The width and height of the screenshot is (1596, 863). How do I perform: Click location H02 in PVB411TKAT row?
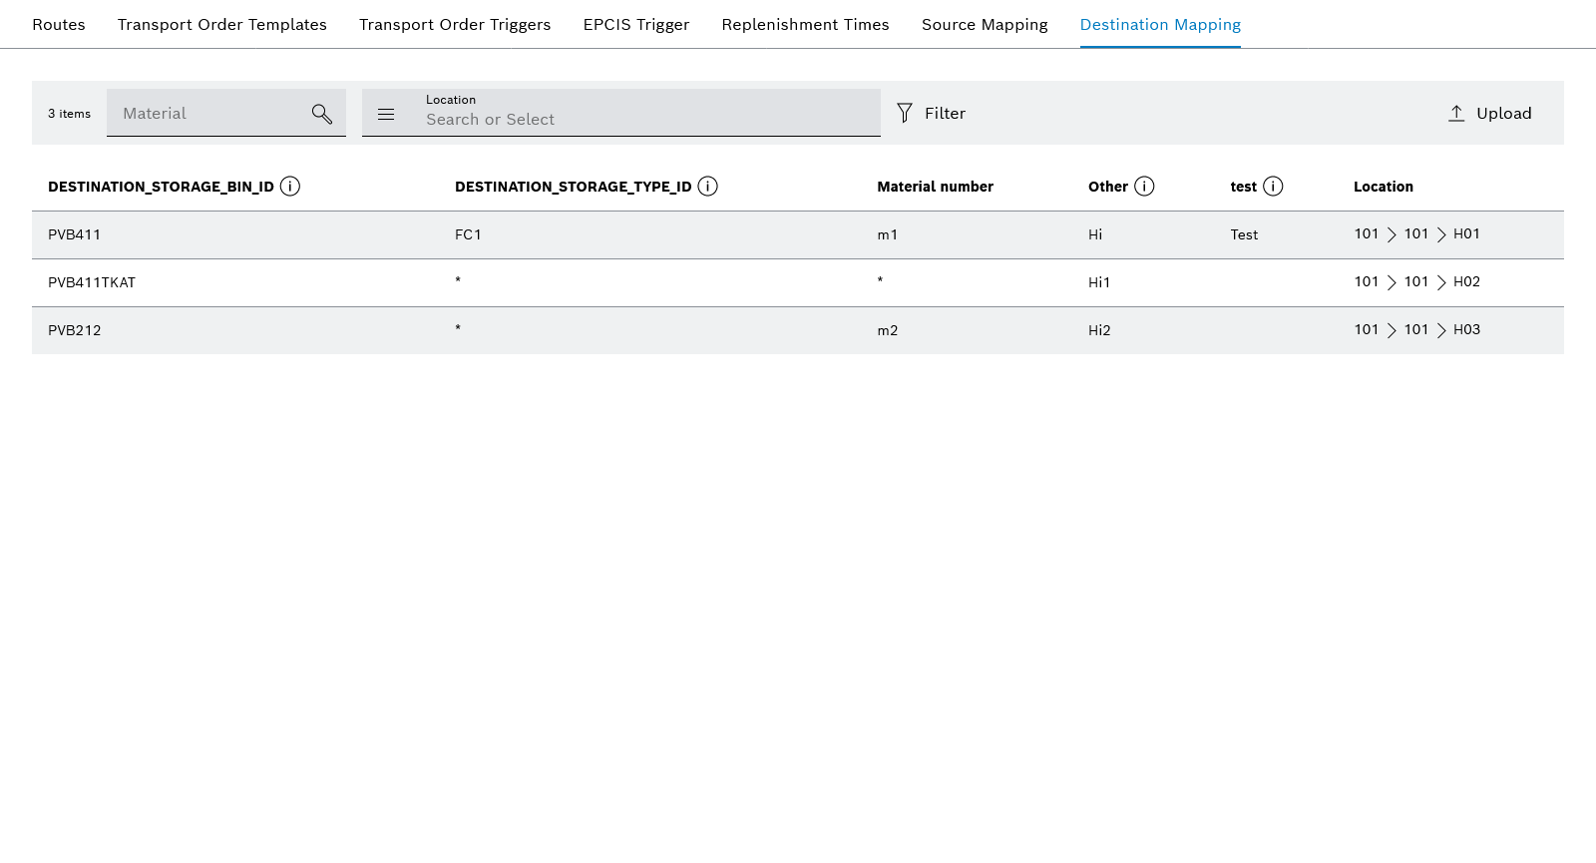click(1466, 281)
